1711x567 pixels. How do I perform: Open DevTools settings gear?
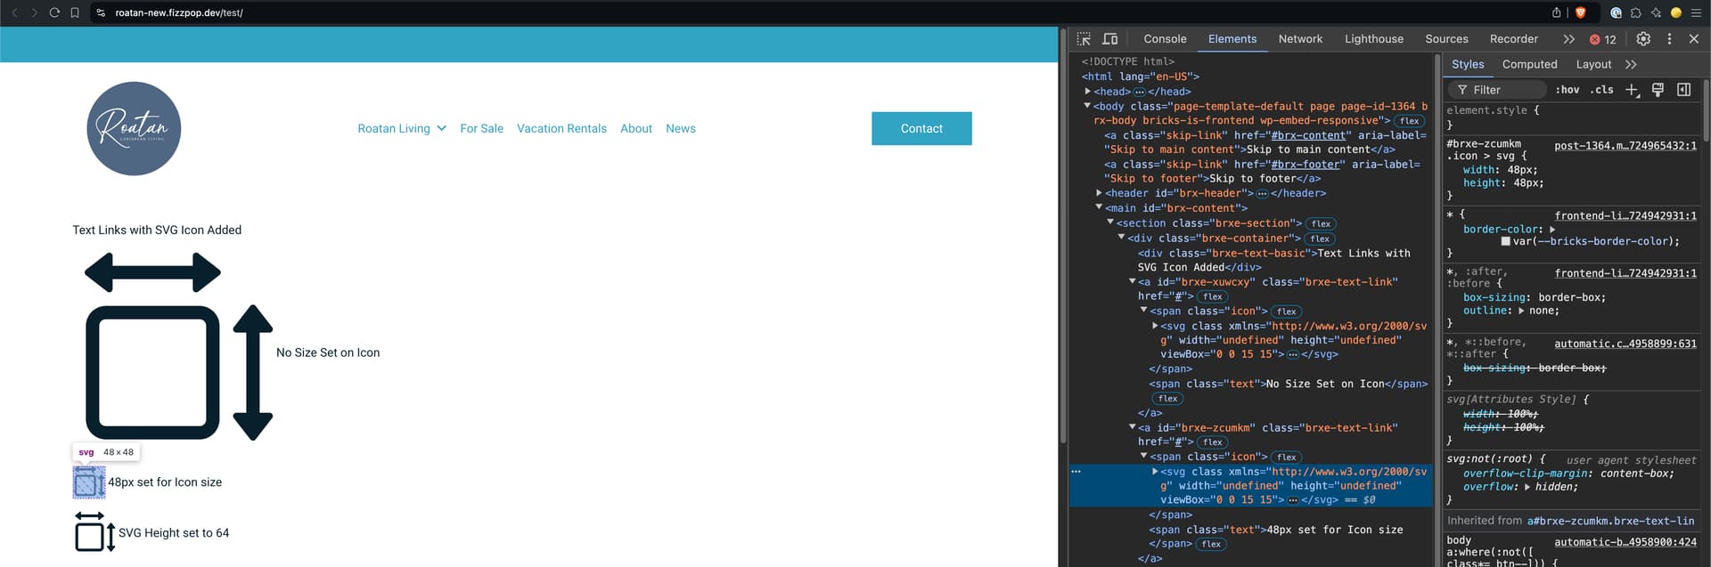pyautogui.click(x=1643, y=39)
